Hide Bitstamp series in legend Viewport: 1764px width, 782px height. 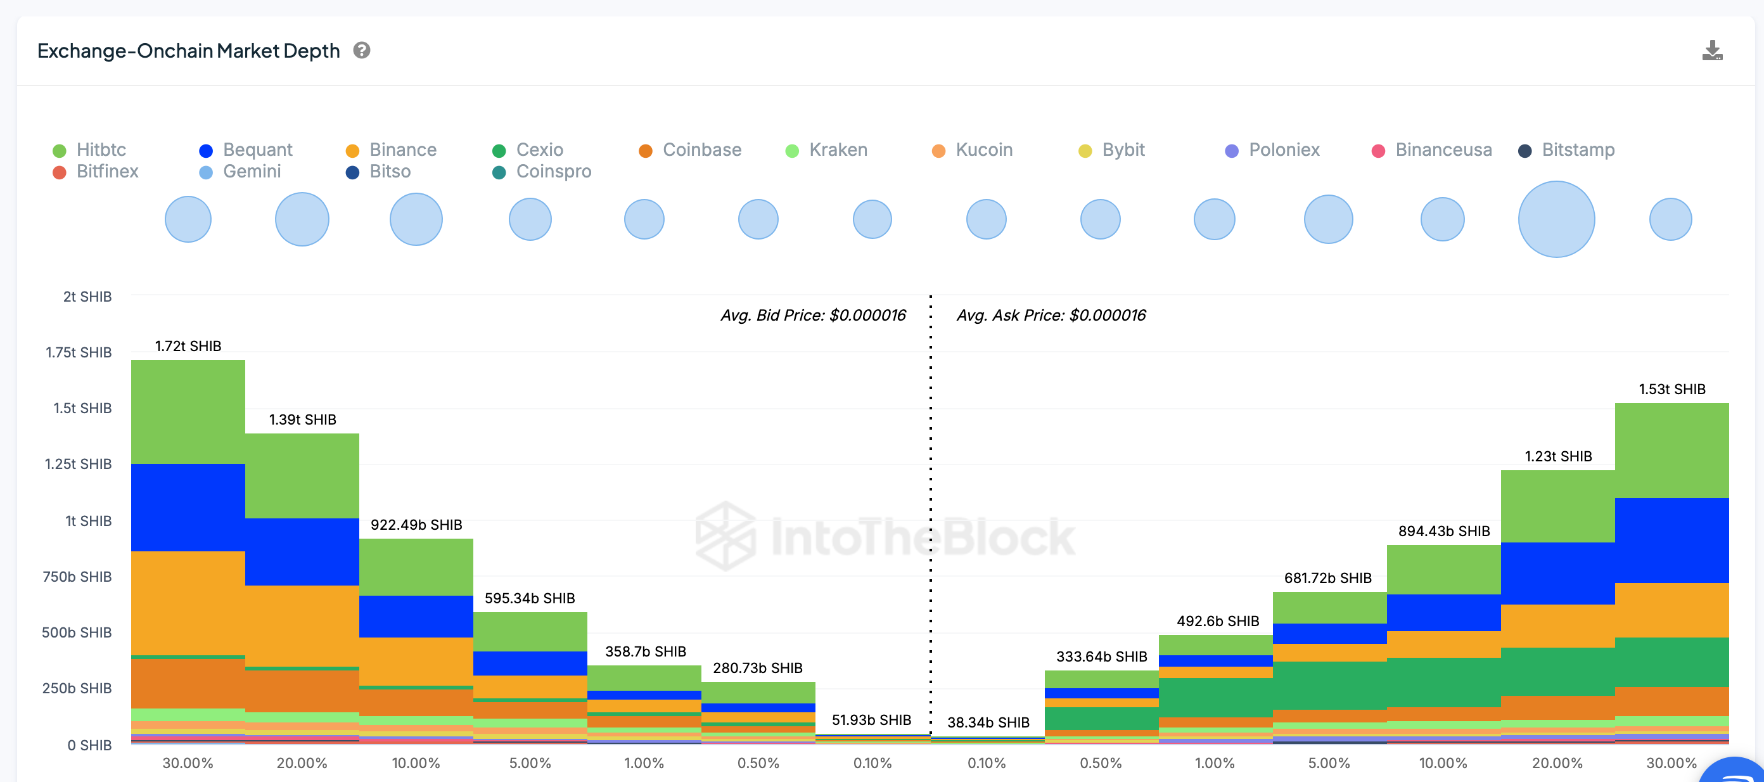[1567, 150]
